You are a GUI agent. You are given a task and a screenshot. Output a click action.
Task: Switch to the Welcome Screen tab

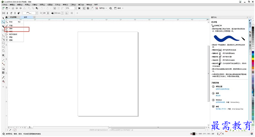point(13,17)
